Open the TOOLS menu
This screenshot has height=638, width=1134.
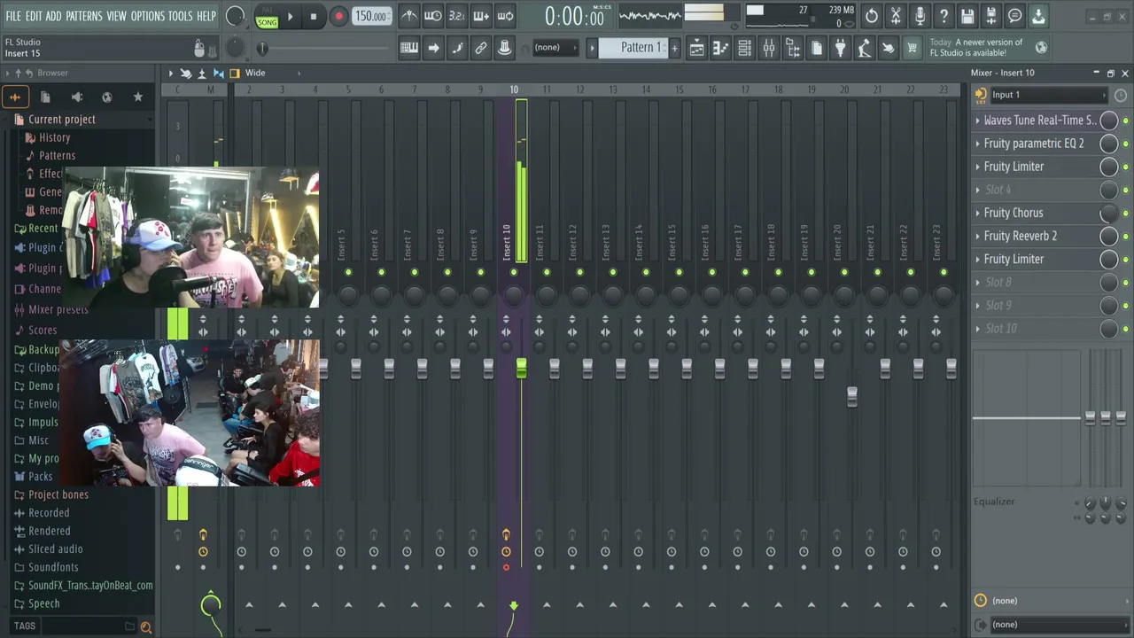[181, 16]
